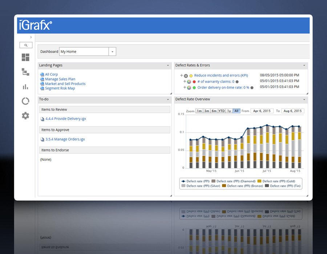Click the resize handle of To-do panel
327x254 pixels.
[171, 196]
